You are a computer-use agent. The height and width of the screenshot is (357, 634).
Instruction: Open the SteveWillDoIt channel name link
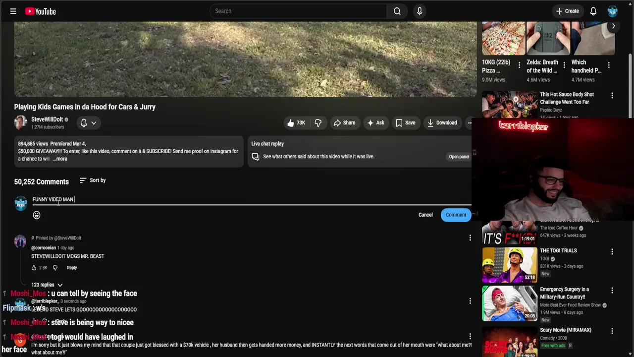click(x=47, y=119)
